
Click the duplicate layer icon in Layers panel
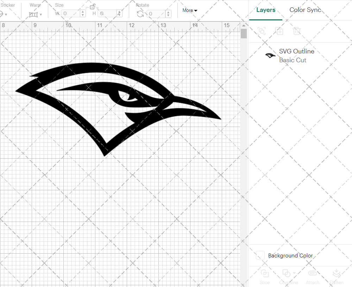279,31
